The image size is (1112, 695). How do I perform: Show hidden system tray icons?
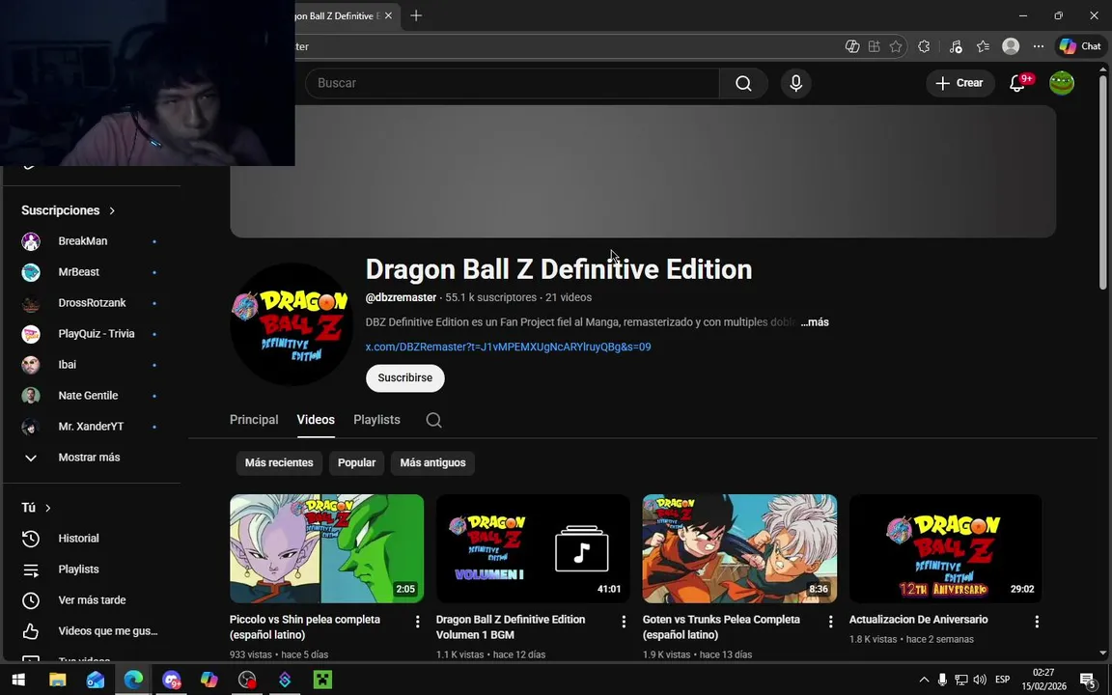tap(924, 680)
